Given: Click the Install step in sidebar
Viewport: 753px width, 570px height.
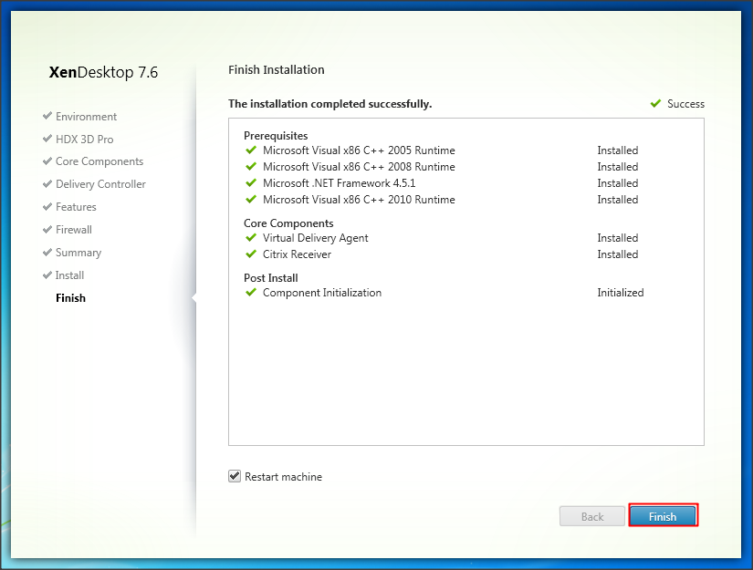Looking at the screenshot, I should pyautogui.click(x=69, y=275).
